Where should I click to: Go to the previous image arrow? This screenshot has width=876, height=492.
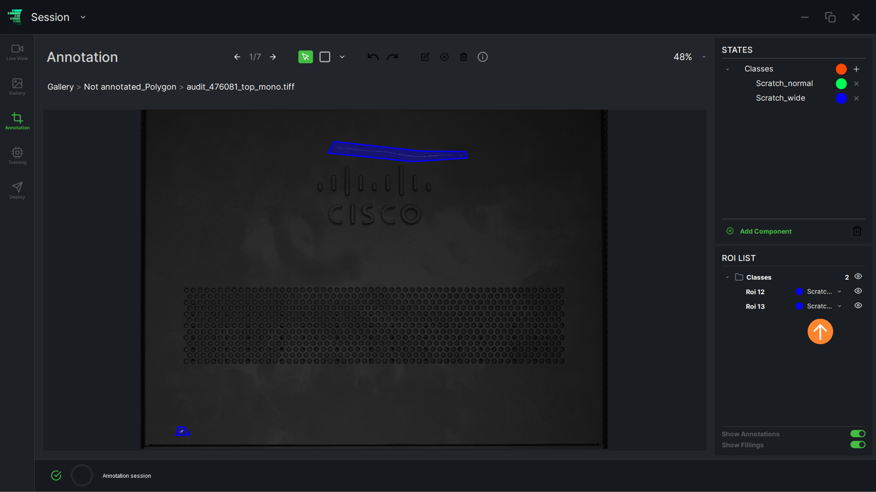click(x=237, y=57)
